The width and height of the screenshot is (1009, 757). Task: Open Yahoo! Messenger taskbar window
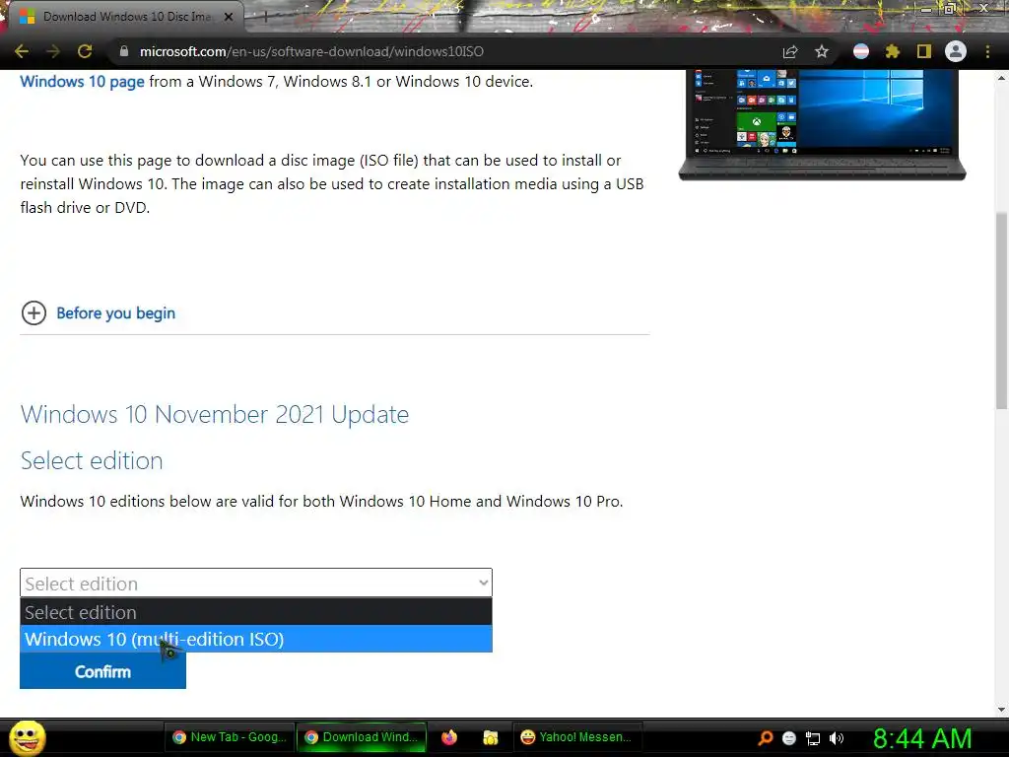pos(577,737)
